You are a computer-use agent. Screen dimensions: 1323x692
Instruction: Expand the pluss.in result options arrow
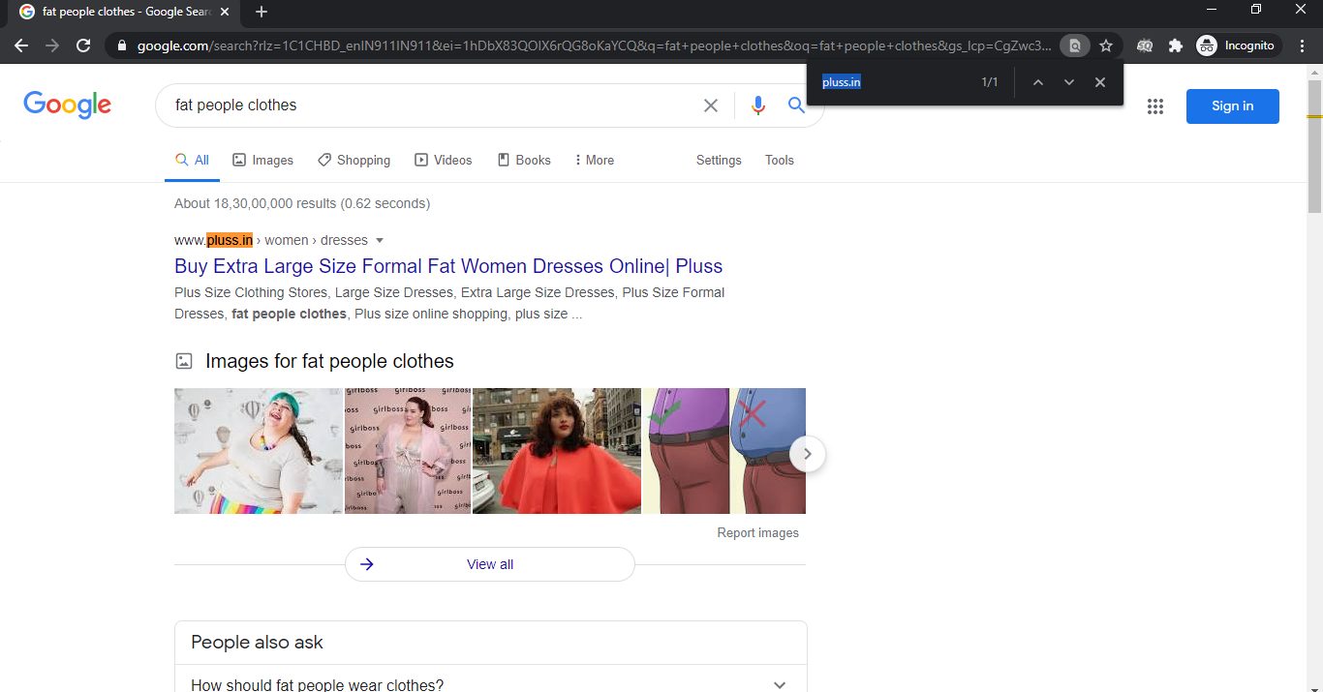click(x=380, y=241)
